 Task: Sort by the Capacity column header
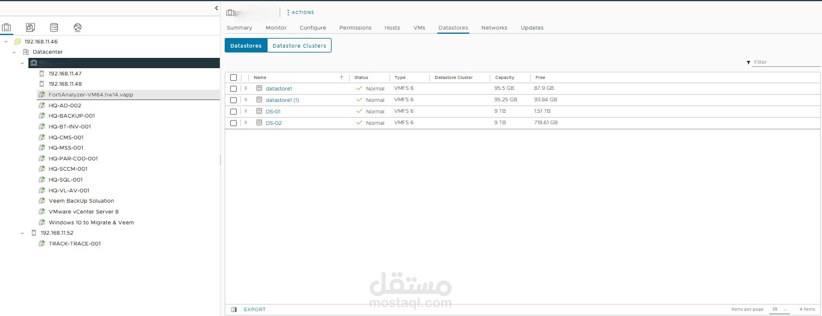(504, 78)
